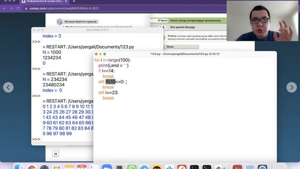Image resolution: width=300 pixels, height=169 pixels.
Task: Click '5 96 97 98 99' output line
Action: (x=57, y=133)
